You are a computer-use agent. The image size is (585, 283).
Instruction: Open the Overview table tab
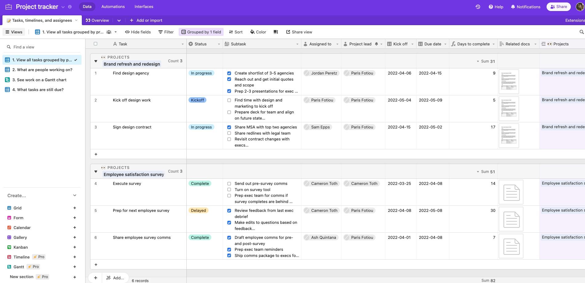point(97,21)
